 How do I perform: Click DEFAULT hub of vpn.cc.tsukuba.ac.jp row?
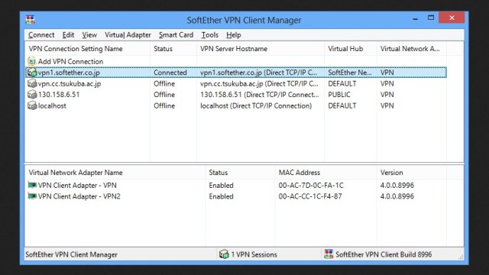click(x=342, y=83)
